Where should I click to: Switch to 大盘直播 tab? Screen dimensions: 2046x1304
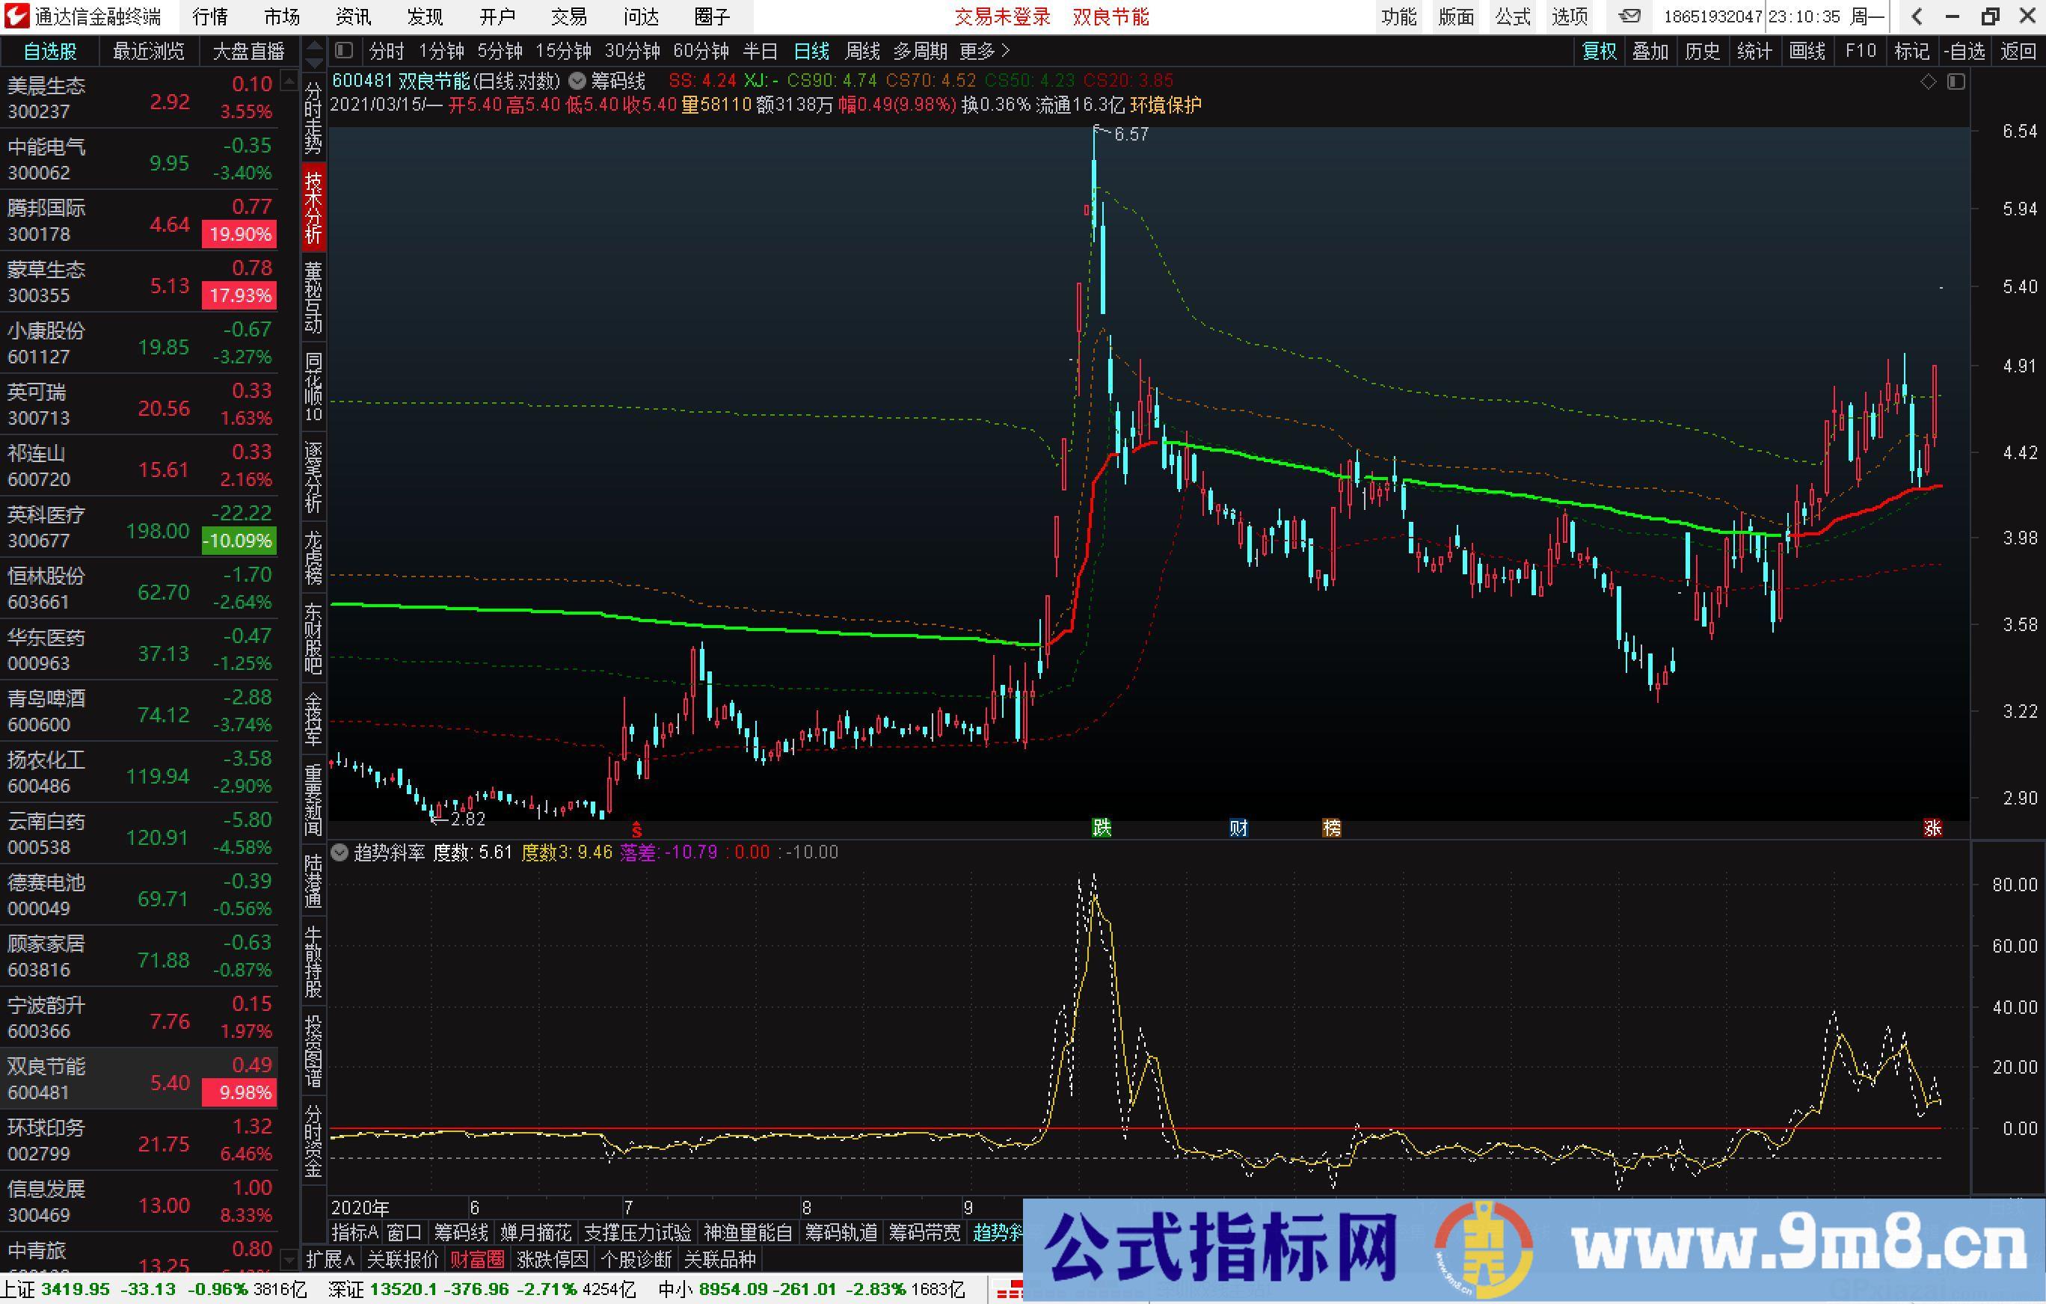point(248,51)
